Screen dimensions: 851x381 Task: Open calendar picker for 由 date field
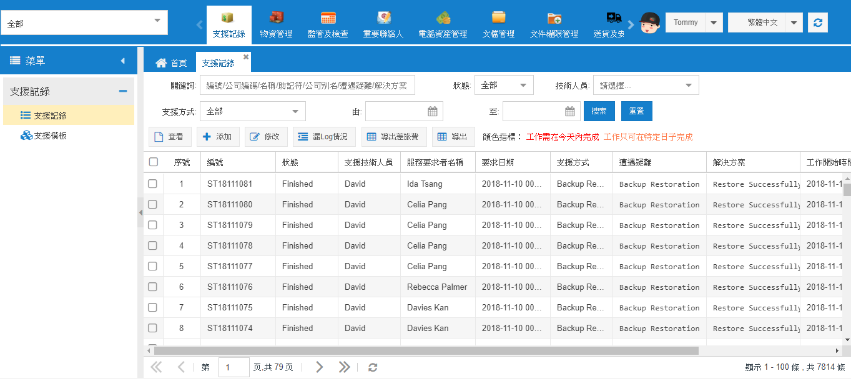click(433, 111)
